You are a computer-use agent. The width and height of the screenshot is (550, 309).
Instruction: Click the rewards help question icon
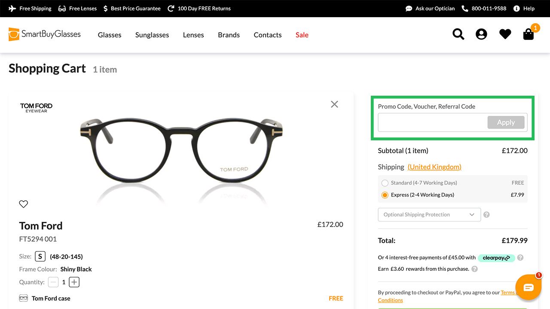[x=474, y=269]
